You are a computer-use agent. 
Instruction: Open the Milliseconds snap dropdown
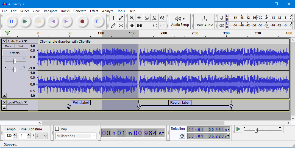[x=94, y=136]
